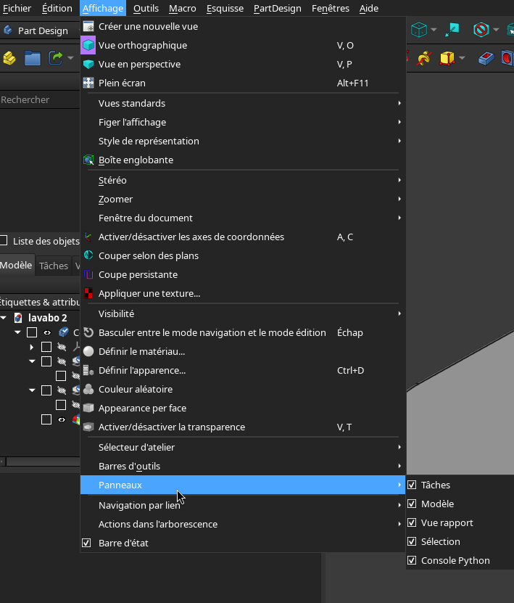Click Définir le matériau sphere icon
This screenshot has width=514, height=603.
point(88,351)
